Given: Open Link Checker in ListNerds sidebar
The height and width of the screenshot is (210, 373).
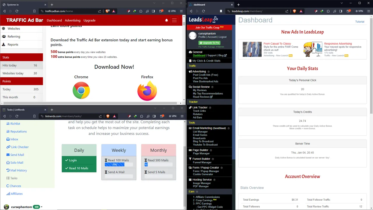Looking at the screenshot, I should [x=17, y=147].
